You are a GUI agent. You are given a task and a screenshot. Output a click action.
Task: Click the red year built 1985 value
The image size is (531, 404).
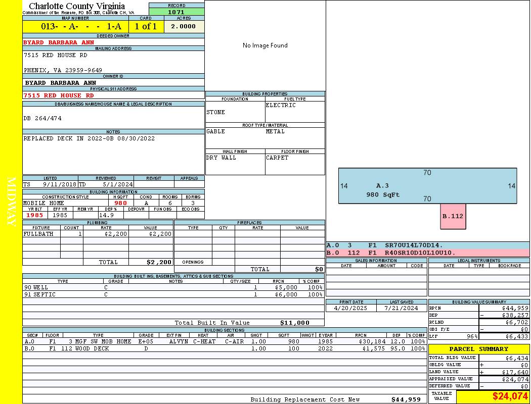tap(35, 215)
